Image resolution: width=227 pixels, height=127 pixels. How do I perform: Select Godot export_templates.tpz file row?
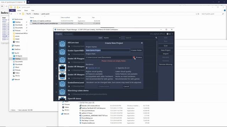[65, 23]
